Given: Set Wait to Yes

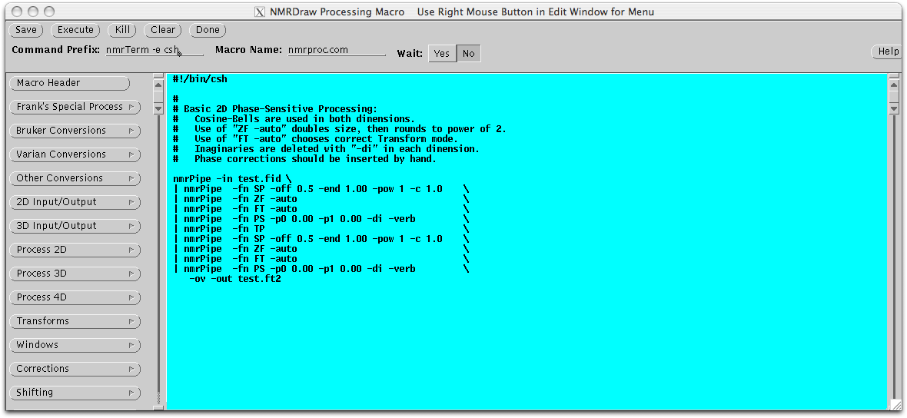Looking at the screenshot, I should click(442, 53).
